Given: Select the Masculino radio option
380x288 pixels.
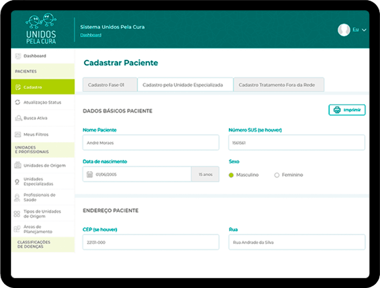Looking at the screenshot, I should click(x=231, y=175).
